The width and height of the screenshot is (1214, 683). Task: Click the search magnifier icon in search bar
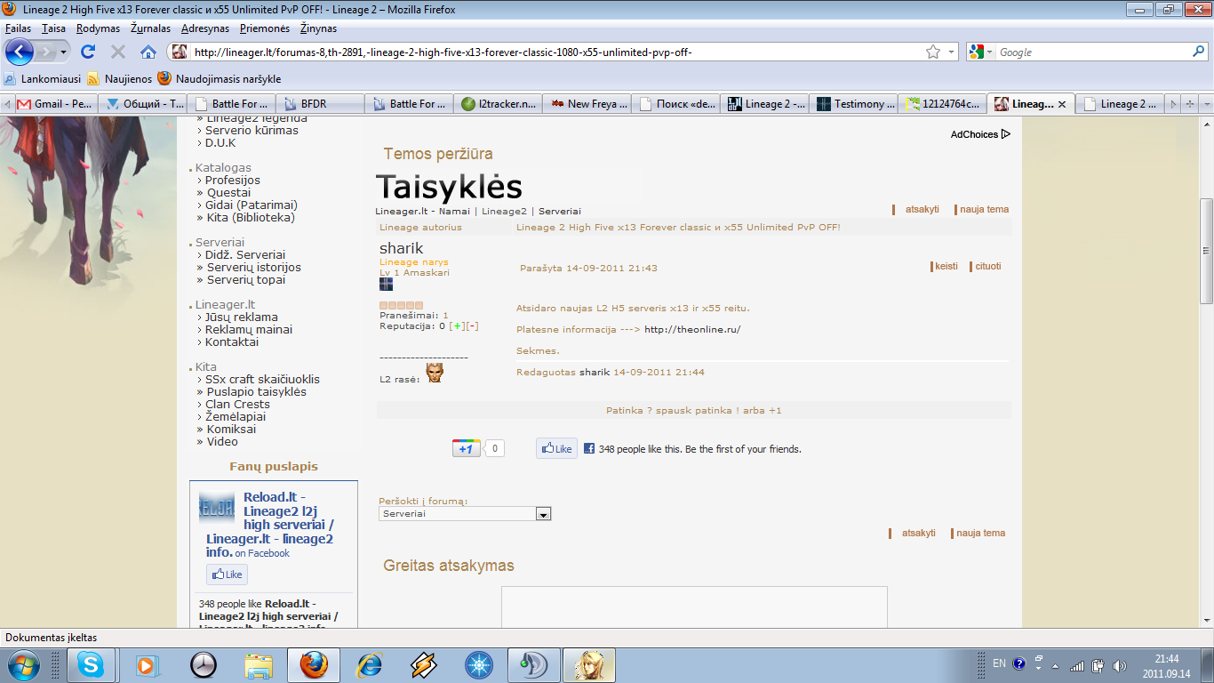[x=1198, y=52]
